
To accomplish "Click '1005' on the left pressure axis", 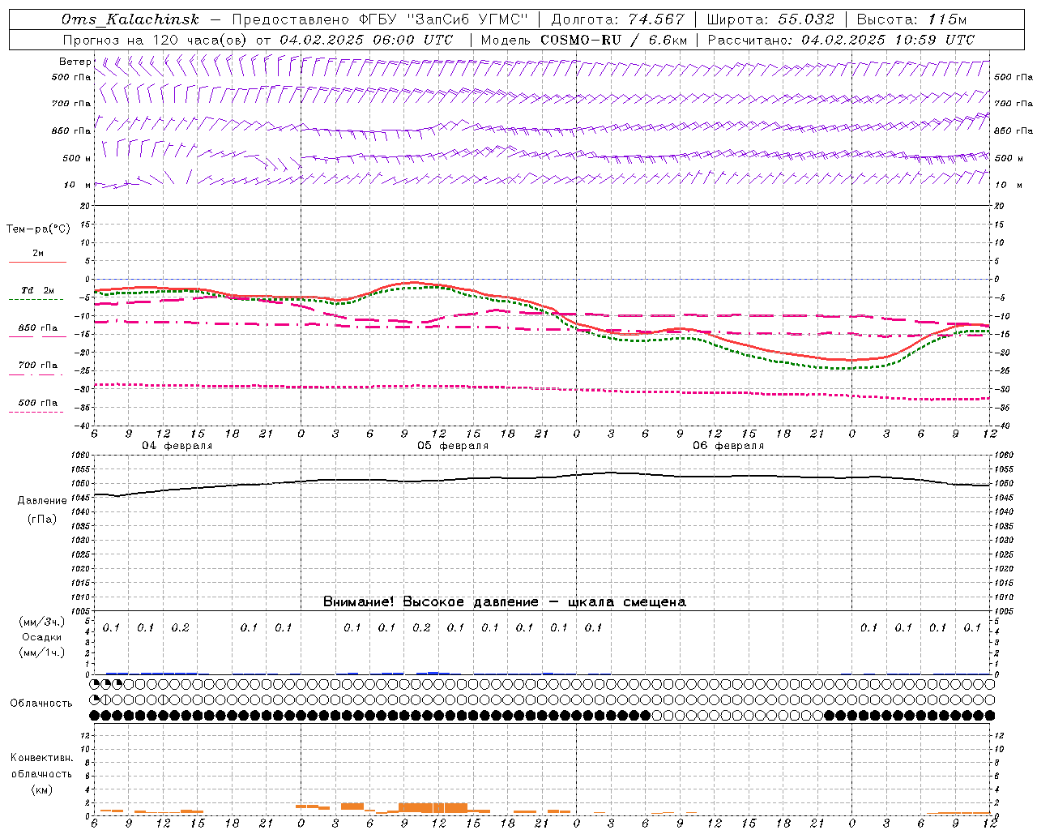I will click(x=81, y=611).
